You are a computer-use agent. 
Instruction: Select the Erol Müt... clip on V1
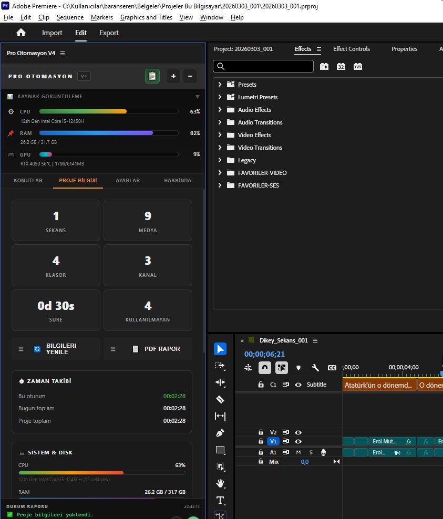(392, 442)
